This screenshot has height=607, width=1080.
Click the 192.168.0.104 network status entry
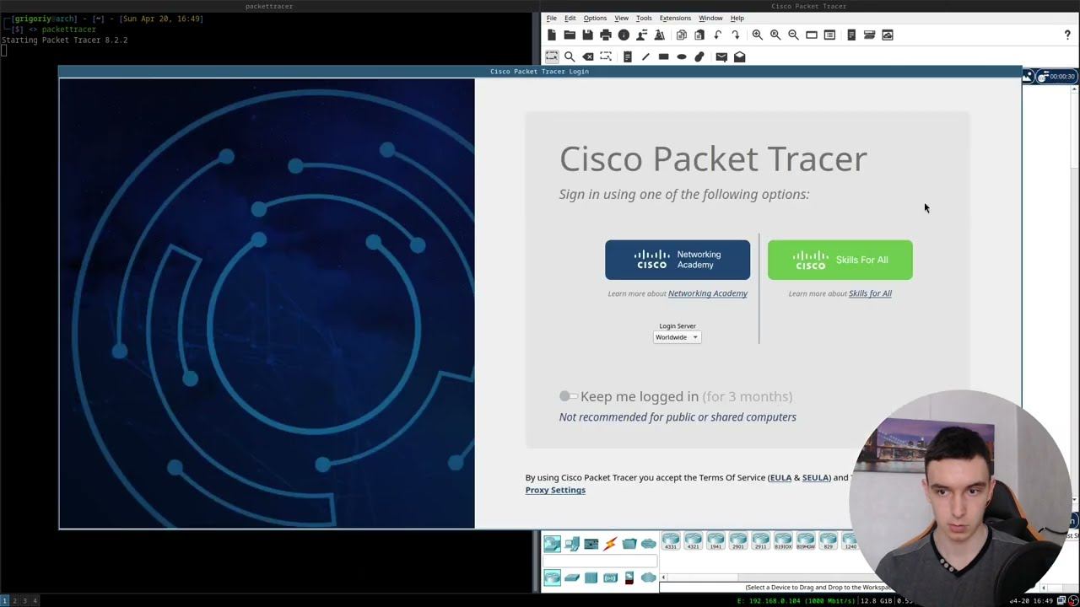[796, 600]
